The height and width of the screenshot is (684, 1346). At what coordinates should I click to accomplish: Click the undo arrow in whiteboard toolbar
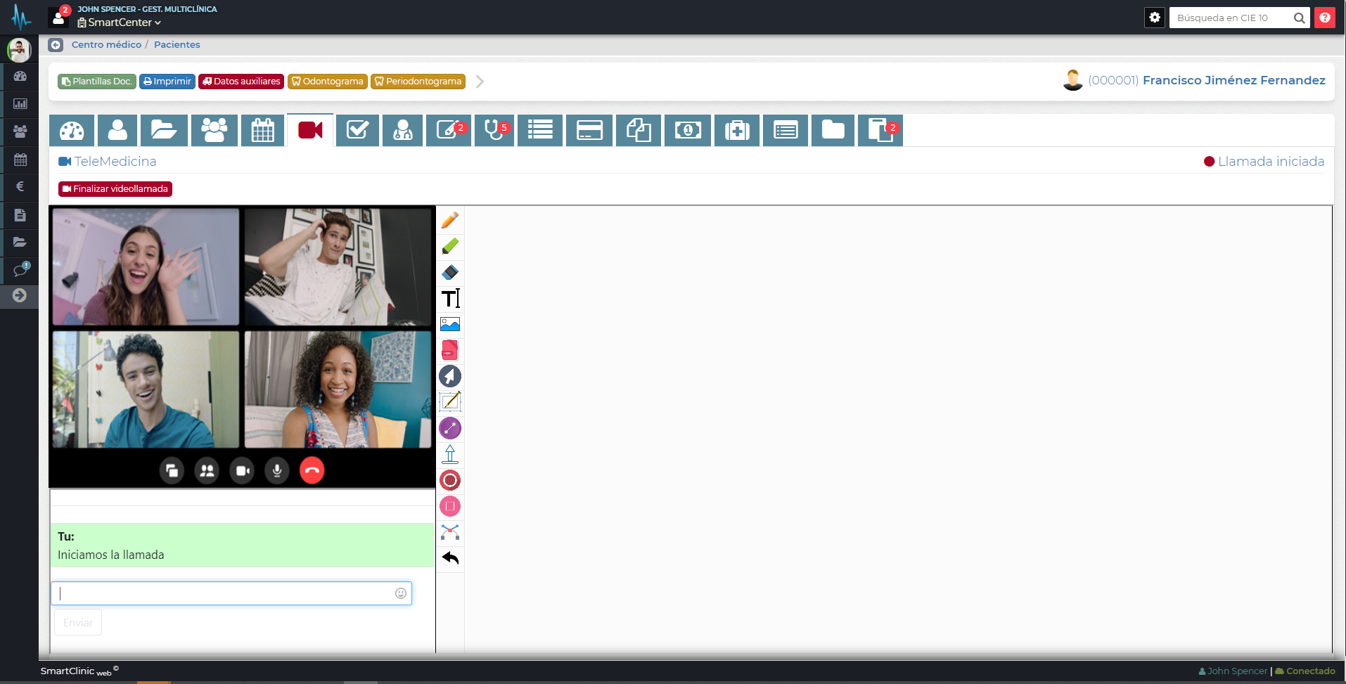450,558
